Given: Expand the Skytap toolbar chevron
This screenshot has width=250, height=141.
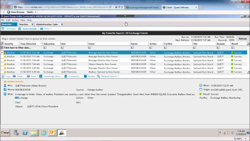Looking at the screenshot, I should (125, 16).
